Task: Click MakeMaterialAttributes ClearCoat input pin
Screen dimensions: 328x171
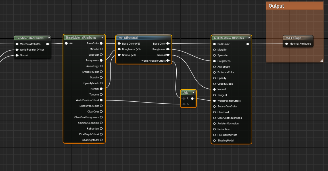Action: [x=215, y=112]
